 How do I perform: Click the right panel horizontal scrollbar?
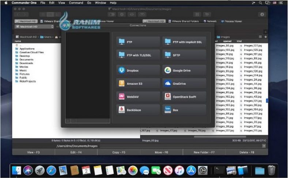220,137
